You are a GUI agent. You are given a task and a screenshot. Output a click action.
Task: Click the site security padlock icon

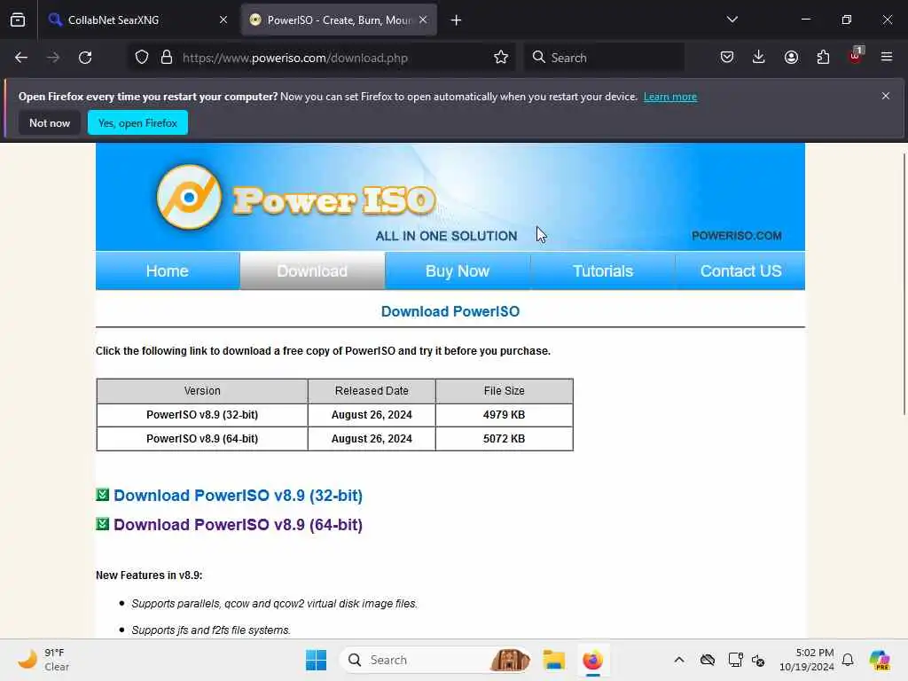tap(167, 58)
